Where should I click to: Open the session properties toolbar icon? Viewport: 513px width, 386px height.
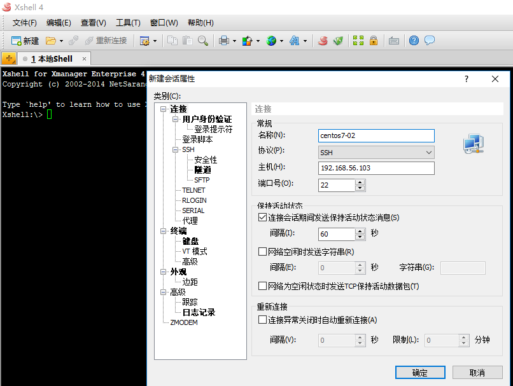tap(144, 41)
